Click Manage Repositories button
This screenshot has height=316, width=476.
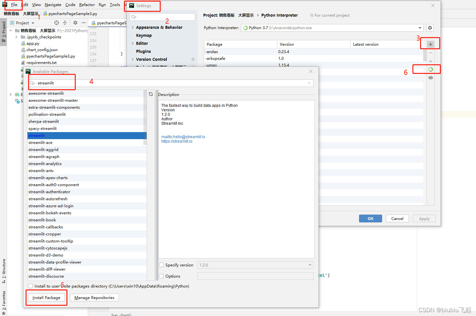[94, 297]
